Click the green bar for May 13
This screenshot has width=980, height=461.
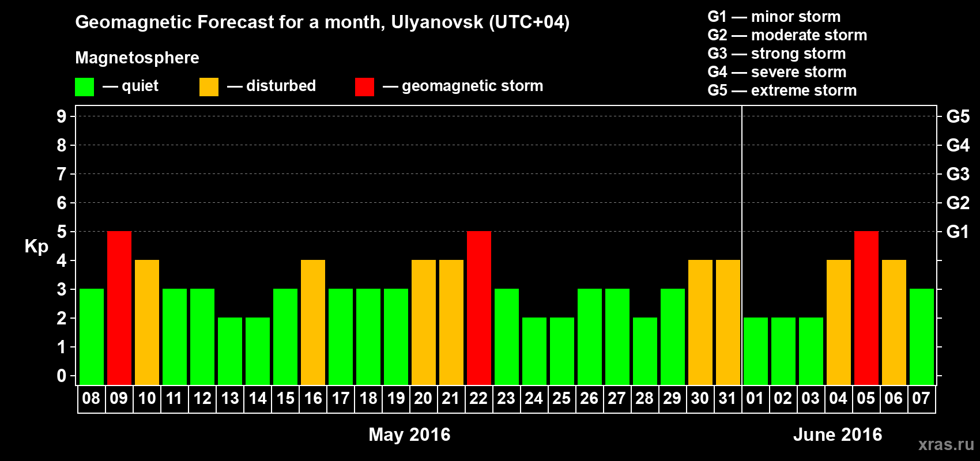(230, 351)
